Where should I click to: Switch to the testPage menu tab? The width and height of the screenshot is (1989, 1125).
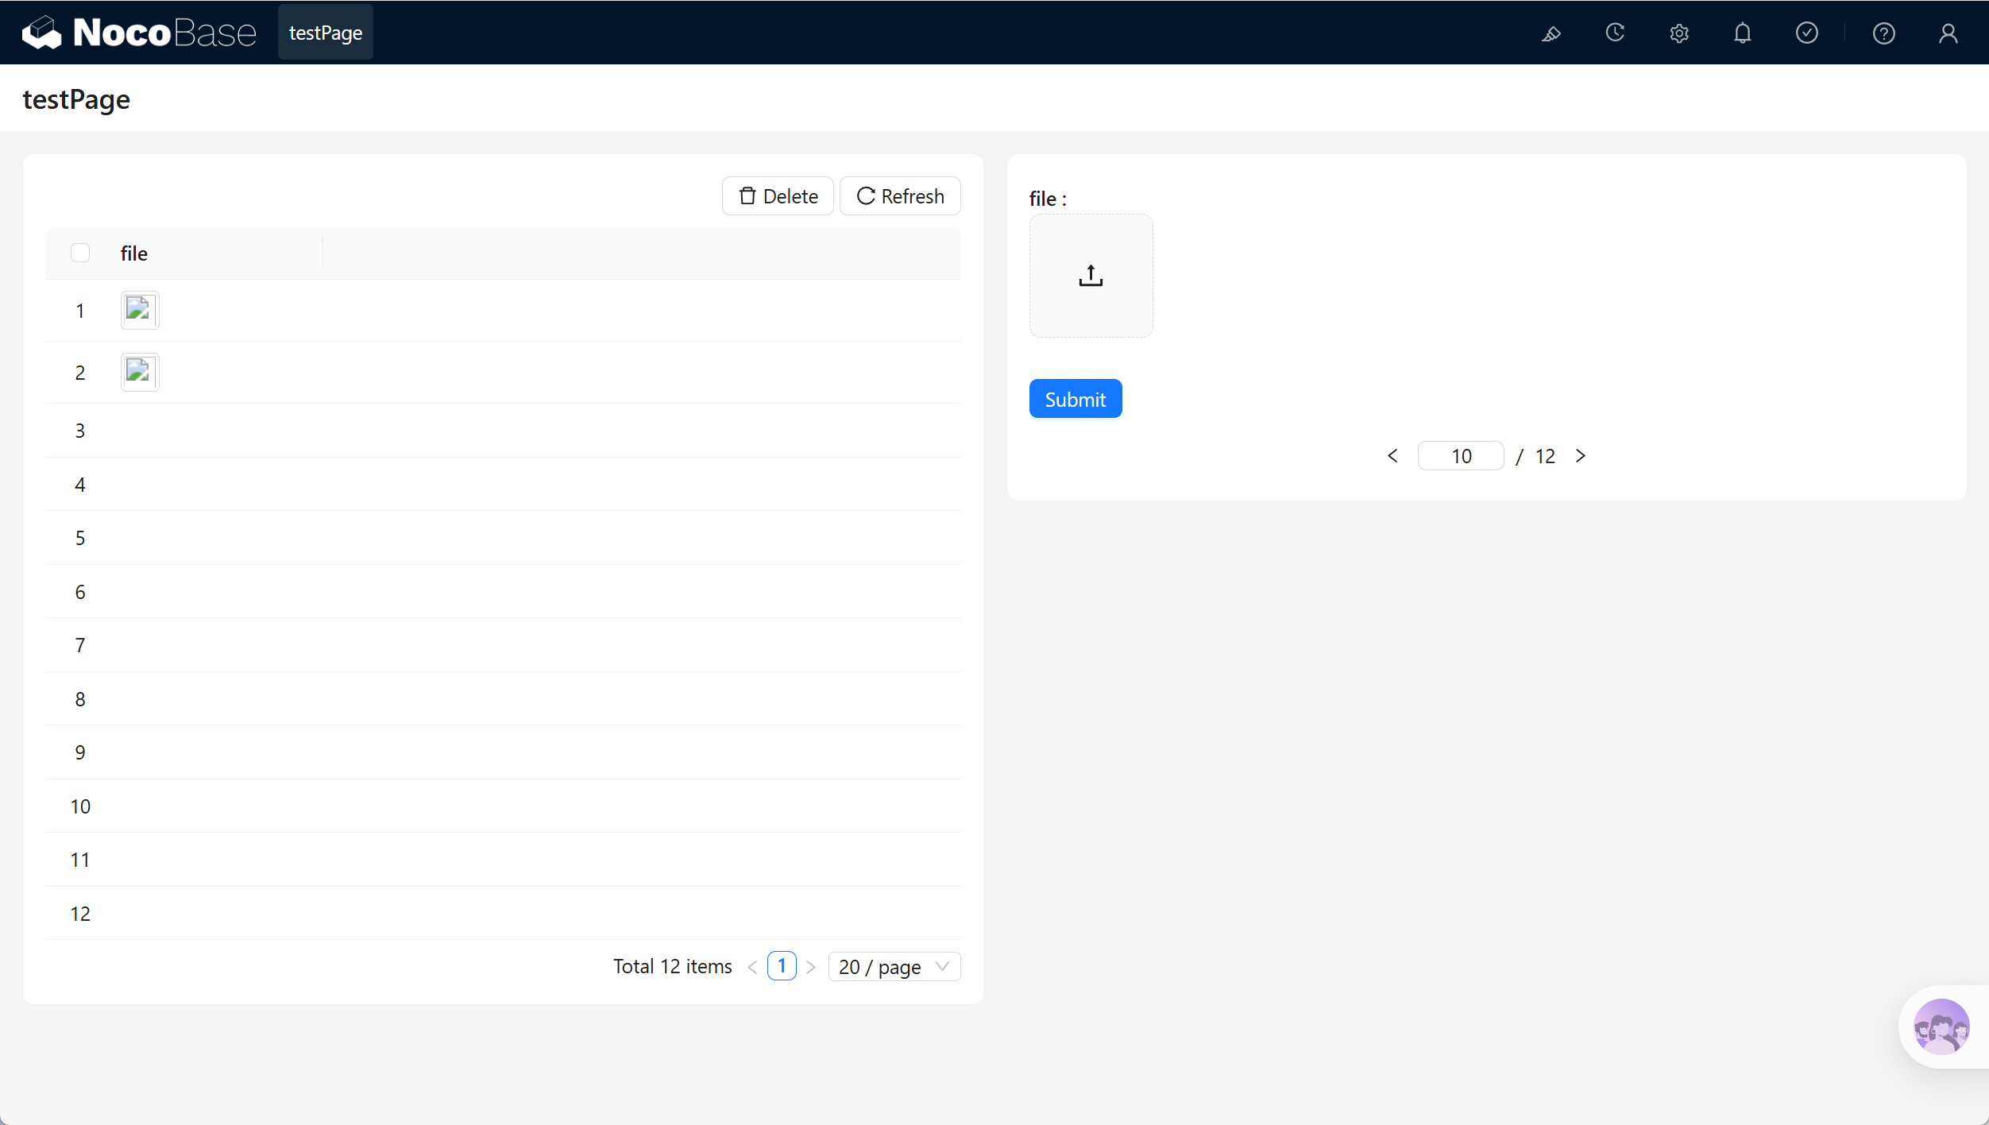tap(326, 33)
